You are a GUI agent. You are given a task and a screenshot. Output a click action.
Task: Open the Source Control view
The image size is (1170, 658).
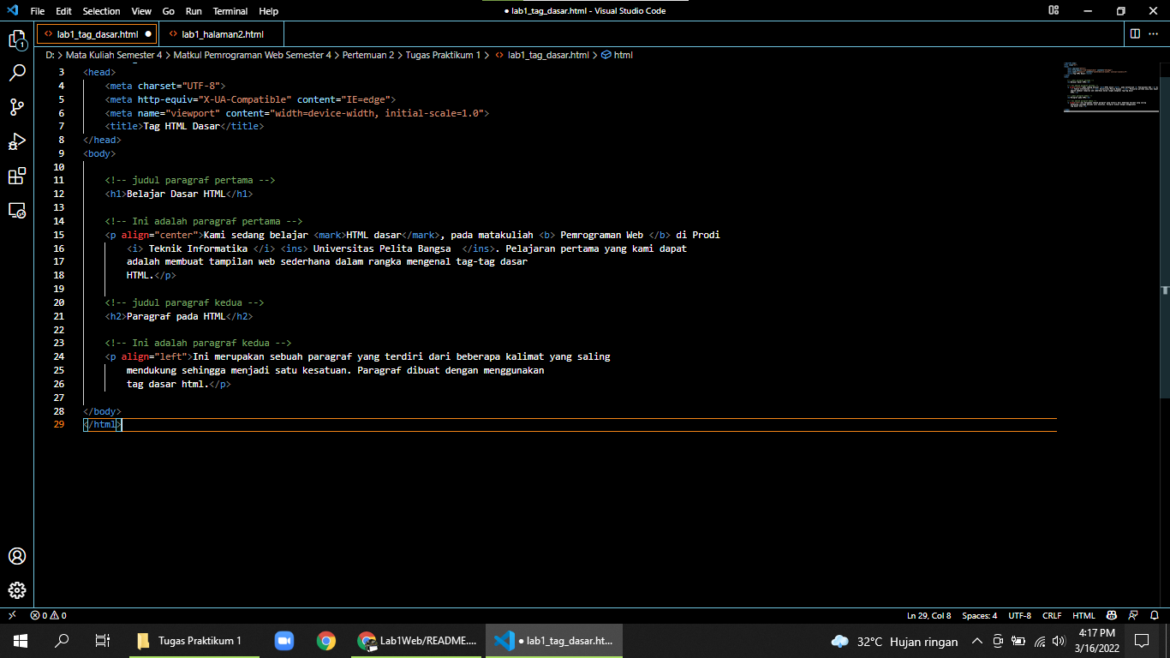(17, 106)
